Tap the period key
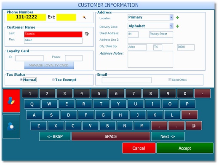Image resolution: width=219 pixels, height=165 pixels. [176, 126]
